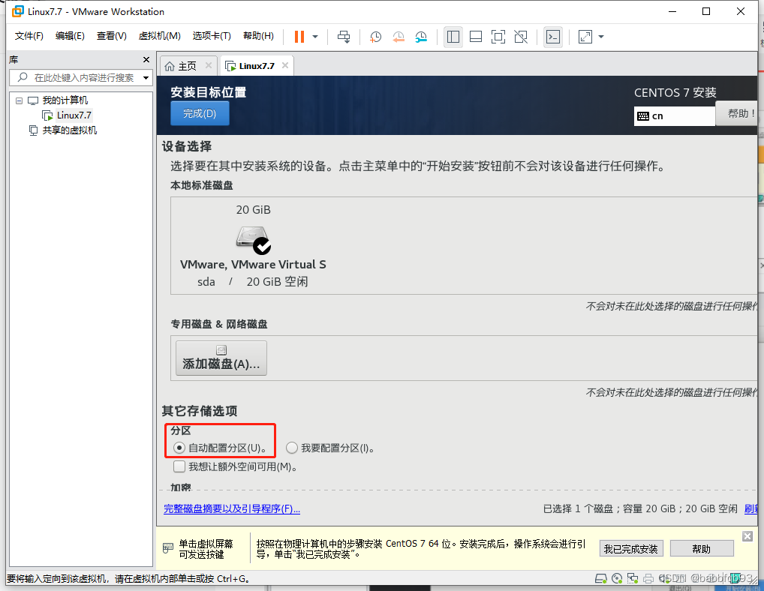This screenshot has height=591, width=764.
Task: Enable 我想让额外空间可用(M) checkbox
Action: [x=179, y=466]
